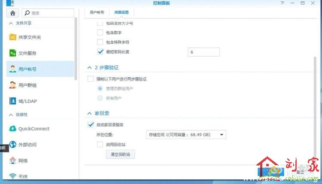Open 外部访问 external access icon

(12, 145)
